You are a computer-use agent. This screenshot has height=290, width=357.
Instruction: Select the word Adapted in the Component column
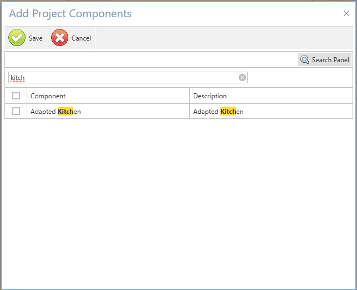(x=43, y=112)
